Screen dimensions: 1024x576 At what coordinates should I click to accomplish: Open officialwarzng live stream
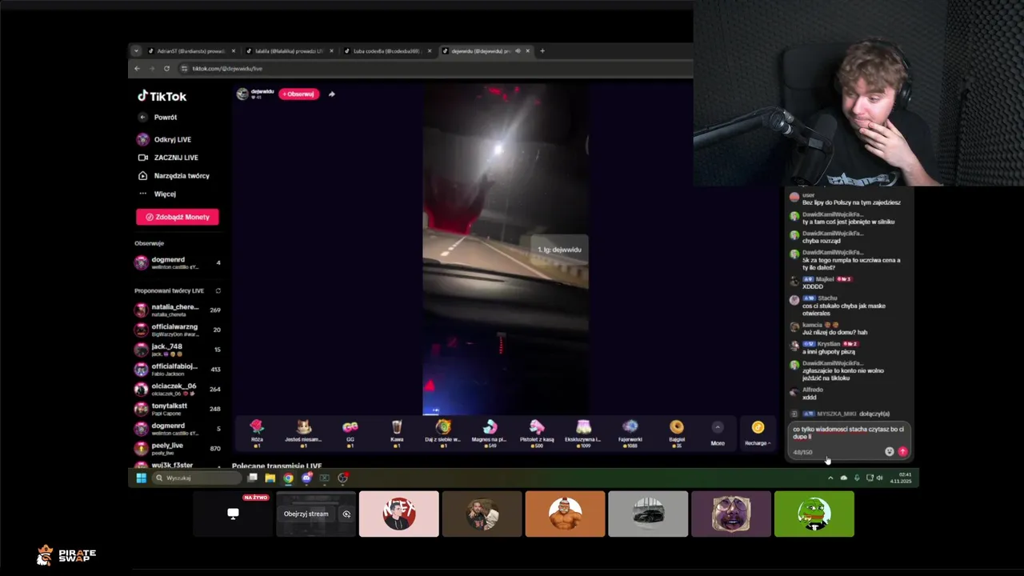tap(178, 330)
